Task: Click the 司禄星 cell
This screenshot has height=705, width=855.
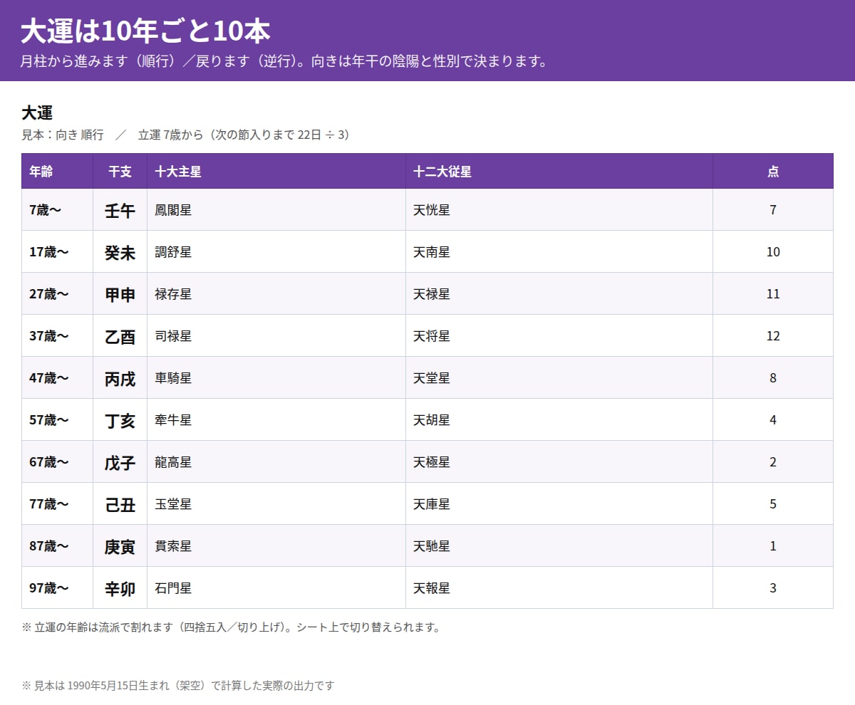Action: pyautogui.click(x=276, y=336)
